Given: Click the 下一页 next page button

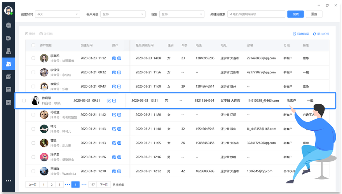Looking at the screenshot, I should pos(104,185).
